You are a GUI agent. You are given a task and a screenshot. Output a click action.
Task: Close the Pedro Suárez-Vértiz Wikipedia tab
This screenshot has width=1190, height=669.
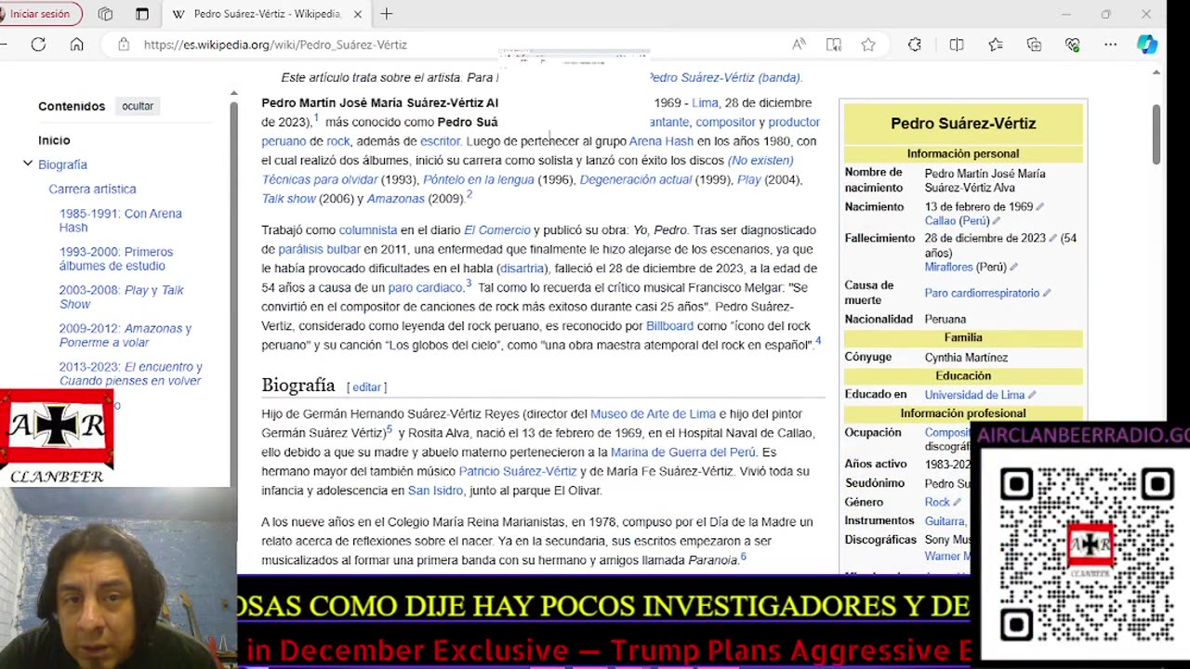[x=358, y=14]
